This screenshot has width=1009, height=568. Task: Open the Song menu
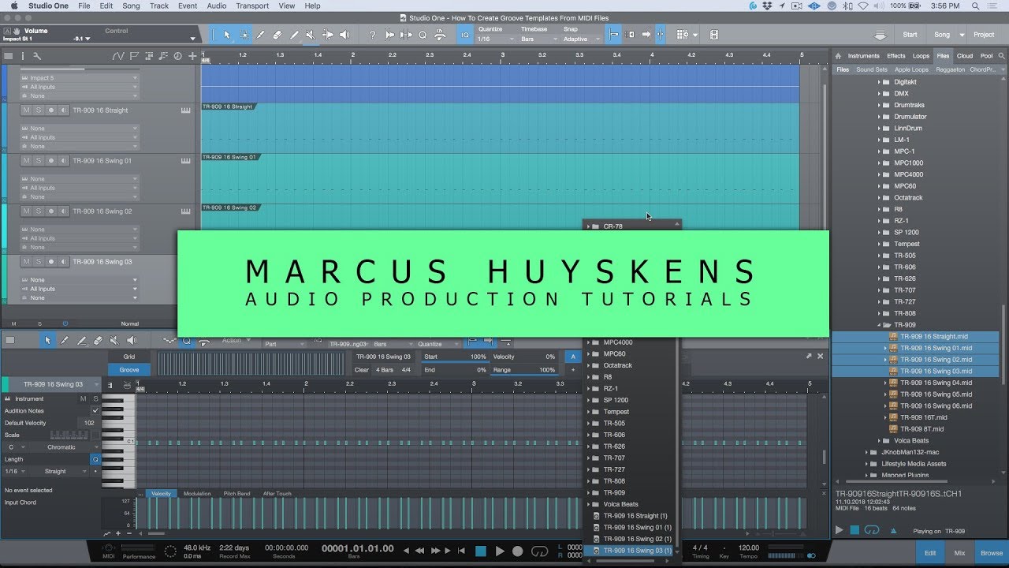[131, 6]
